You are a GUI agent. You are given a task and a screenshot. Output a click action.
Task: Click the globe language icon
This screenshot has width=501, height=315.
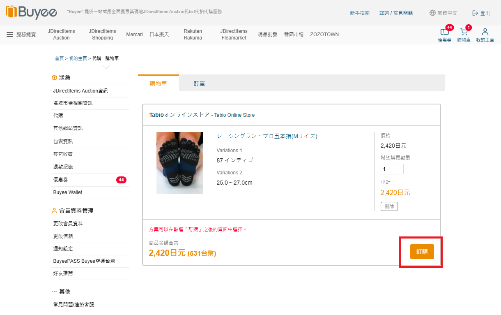coord(432,13)
